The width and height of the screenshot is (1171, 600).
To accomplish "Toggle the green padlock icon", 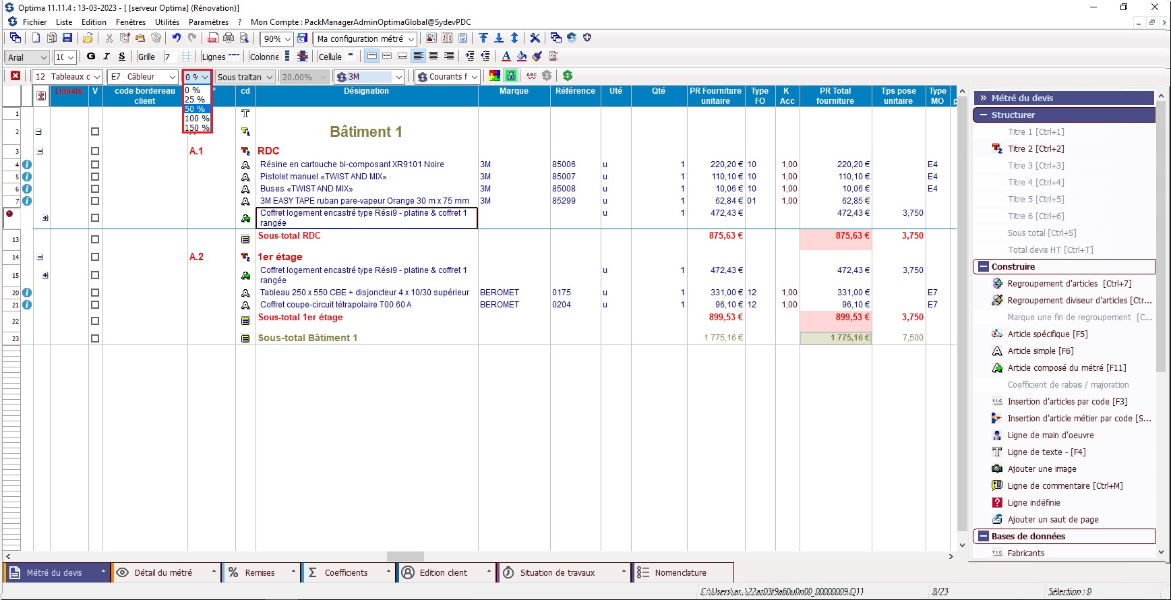I will (x=511, y=76).
